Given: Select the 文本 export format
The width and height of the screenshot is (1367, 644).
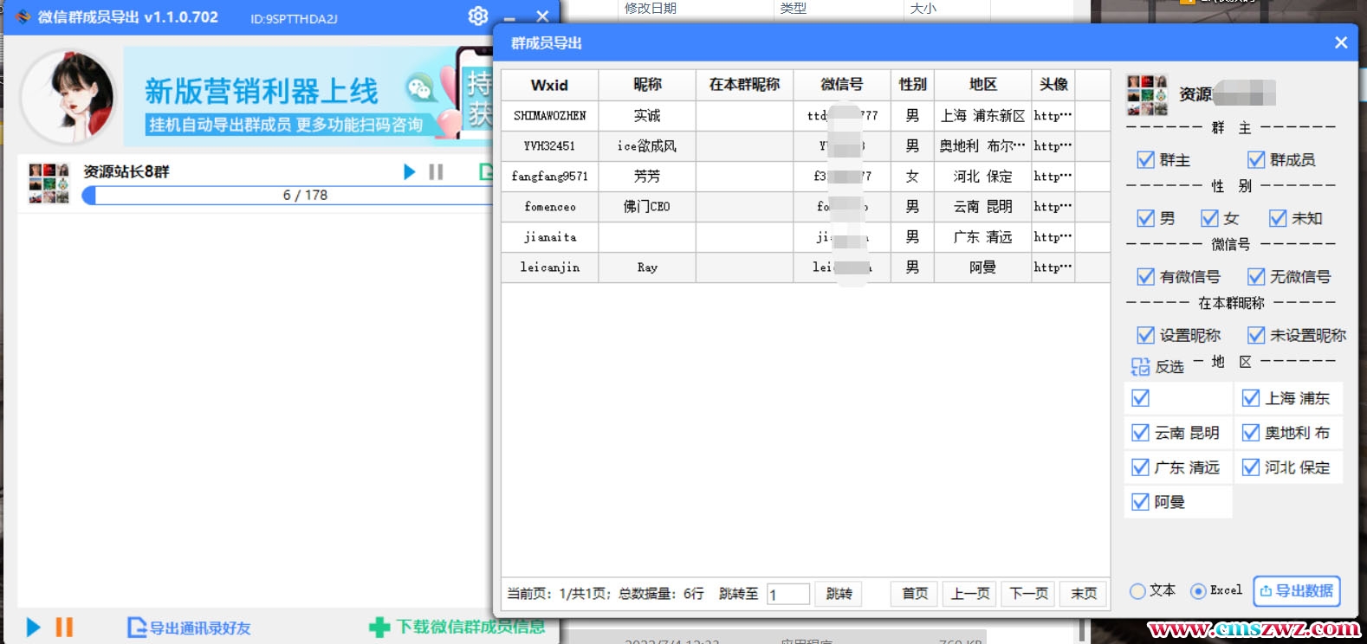Looking at the screenshot, I should [x=1137, y=591].
